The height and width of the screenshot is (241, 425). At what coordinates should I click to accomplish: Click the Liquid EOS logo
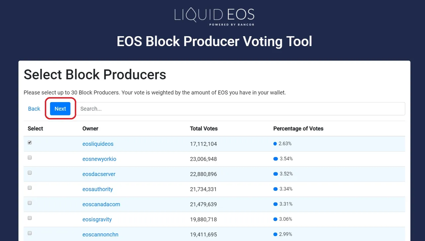214,17
